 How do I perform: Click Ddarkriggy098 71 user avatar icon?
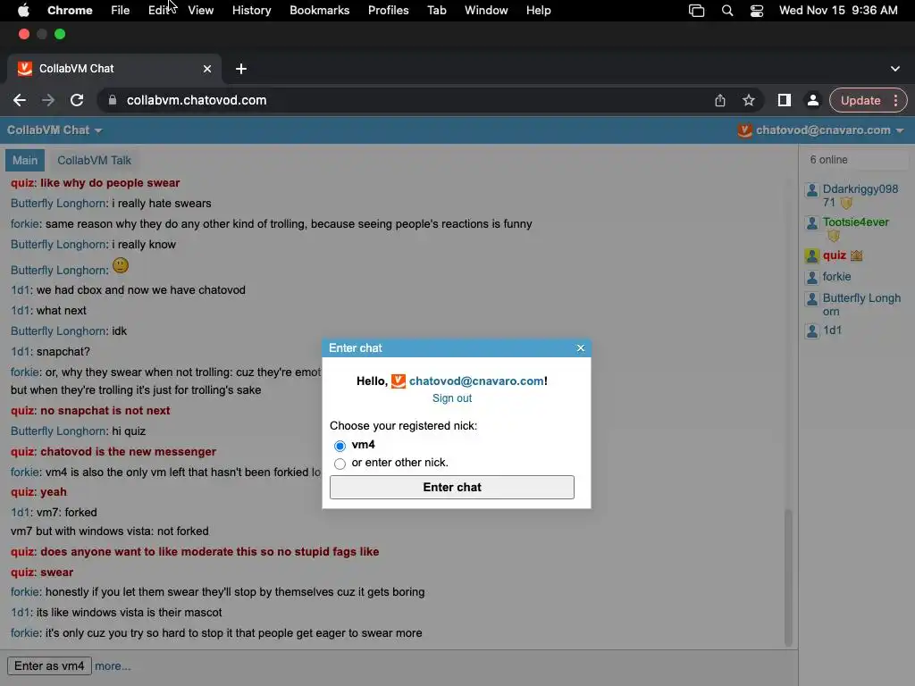click(811, 190)
